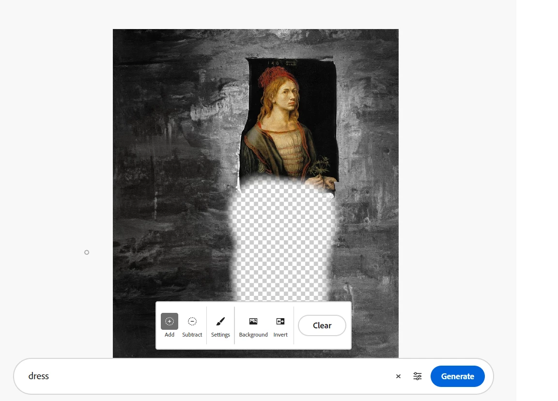Open brush Settings
The image size is (558, 401).
(220, 325)
